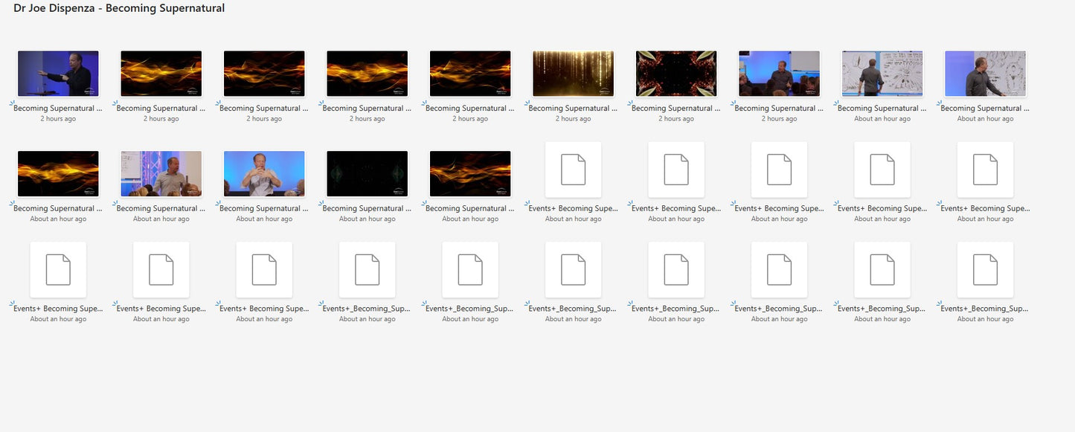Image resolution: width=1075 pixels, height=432 pixels.
Task: Click sync status icon beside the first video's name
Action: pyautogui.click(x=13, y=105)
